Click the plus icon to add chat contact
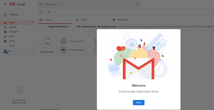 click(x=32, y=52)
